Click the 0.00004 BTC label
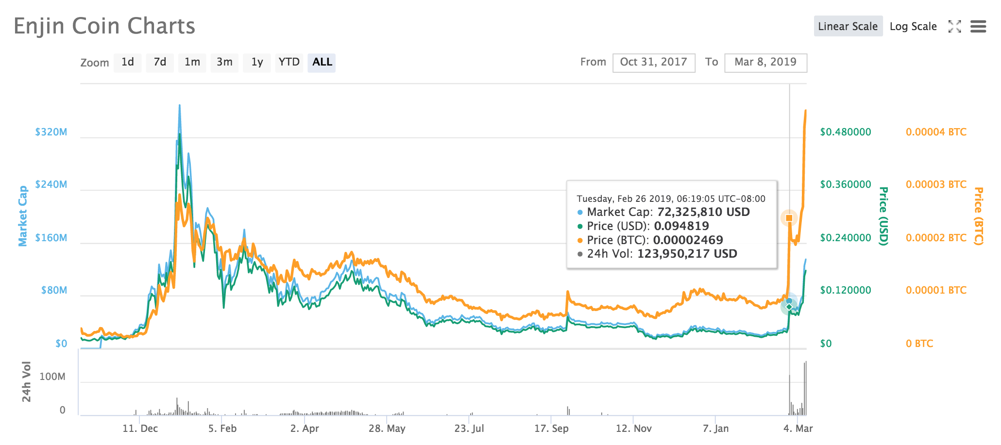This screenshot has width=1001, height=445. [936, 132]
